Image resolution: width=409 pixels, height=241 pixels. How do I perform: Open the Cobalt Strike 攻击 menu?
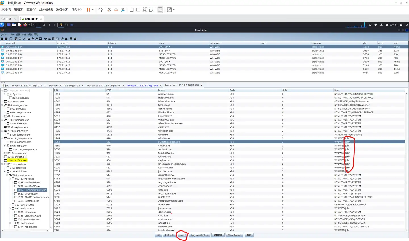click(x=24, y=35)
